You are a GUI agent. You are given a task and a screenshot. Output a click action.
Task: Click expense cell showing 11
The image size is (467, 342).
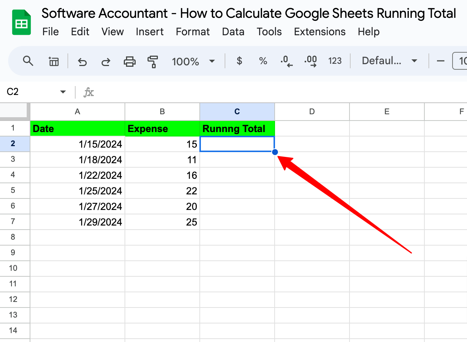coord(162,160)
